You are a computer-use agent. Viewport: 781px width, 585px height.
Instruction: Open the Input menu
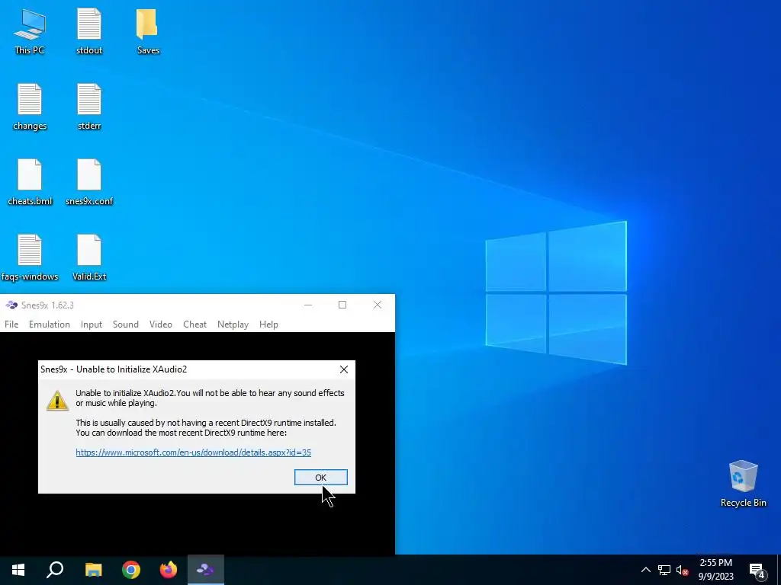(x=92, y=324)
